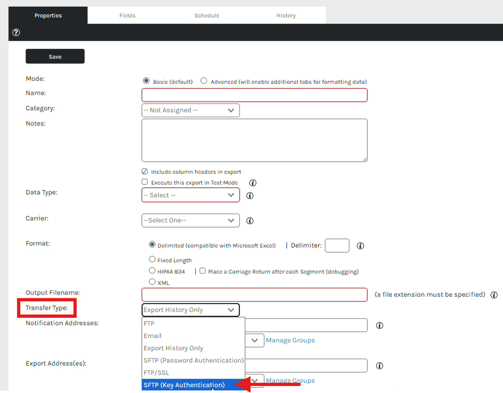Switch to the Schedule tab
The image size is (503, 393).
pos(207,15)
